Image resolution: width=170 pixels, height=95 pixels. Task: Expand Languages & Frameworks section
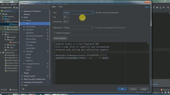tap(22, 82)
